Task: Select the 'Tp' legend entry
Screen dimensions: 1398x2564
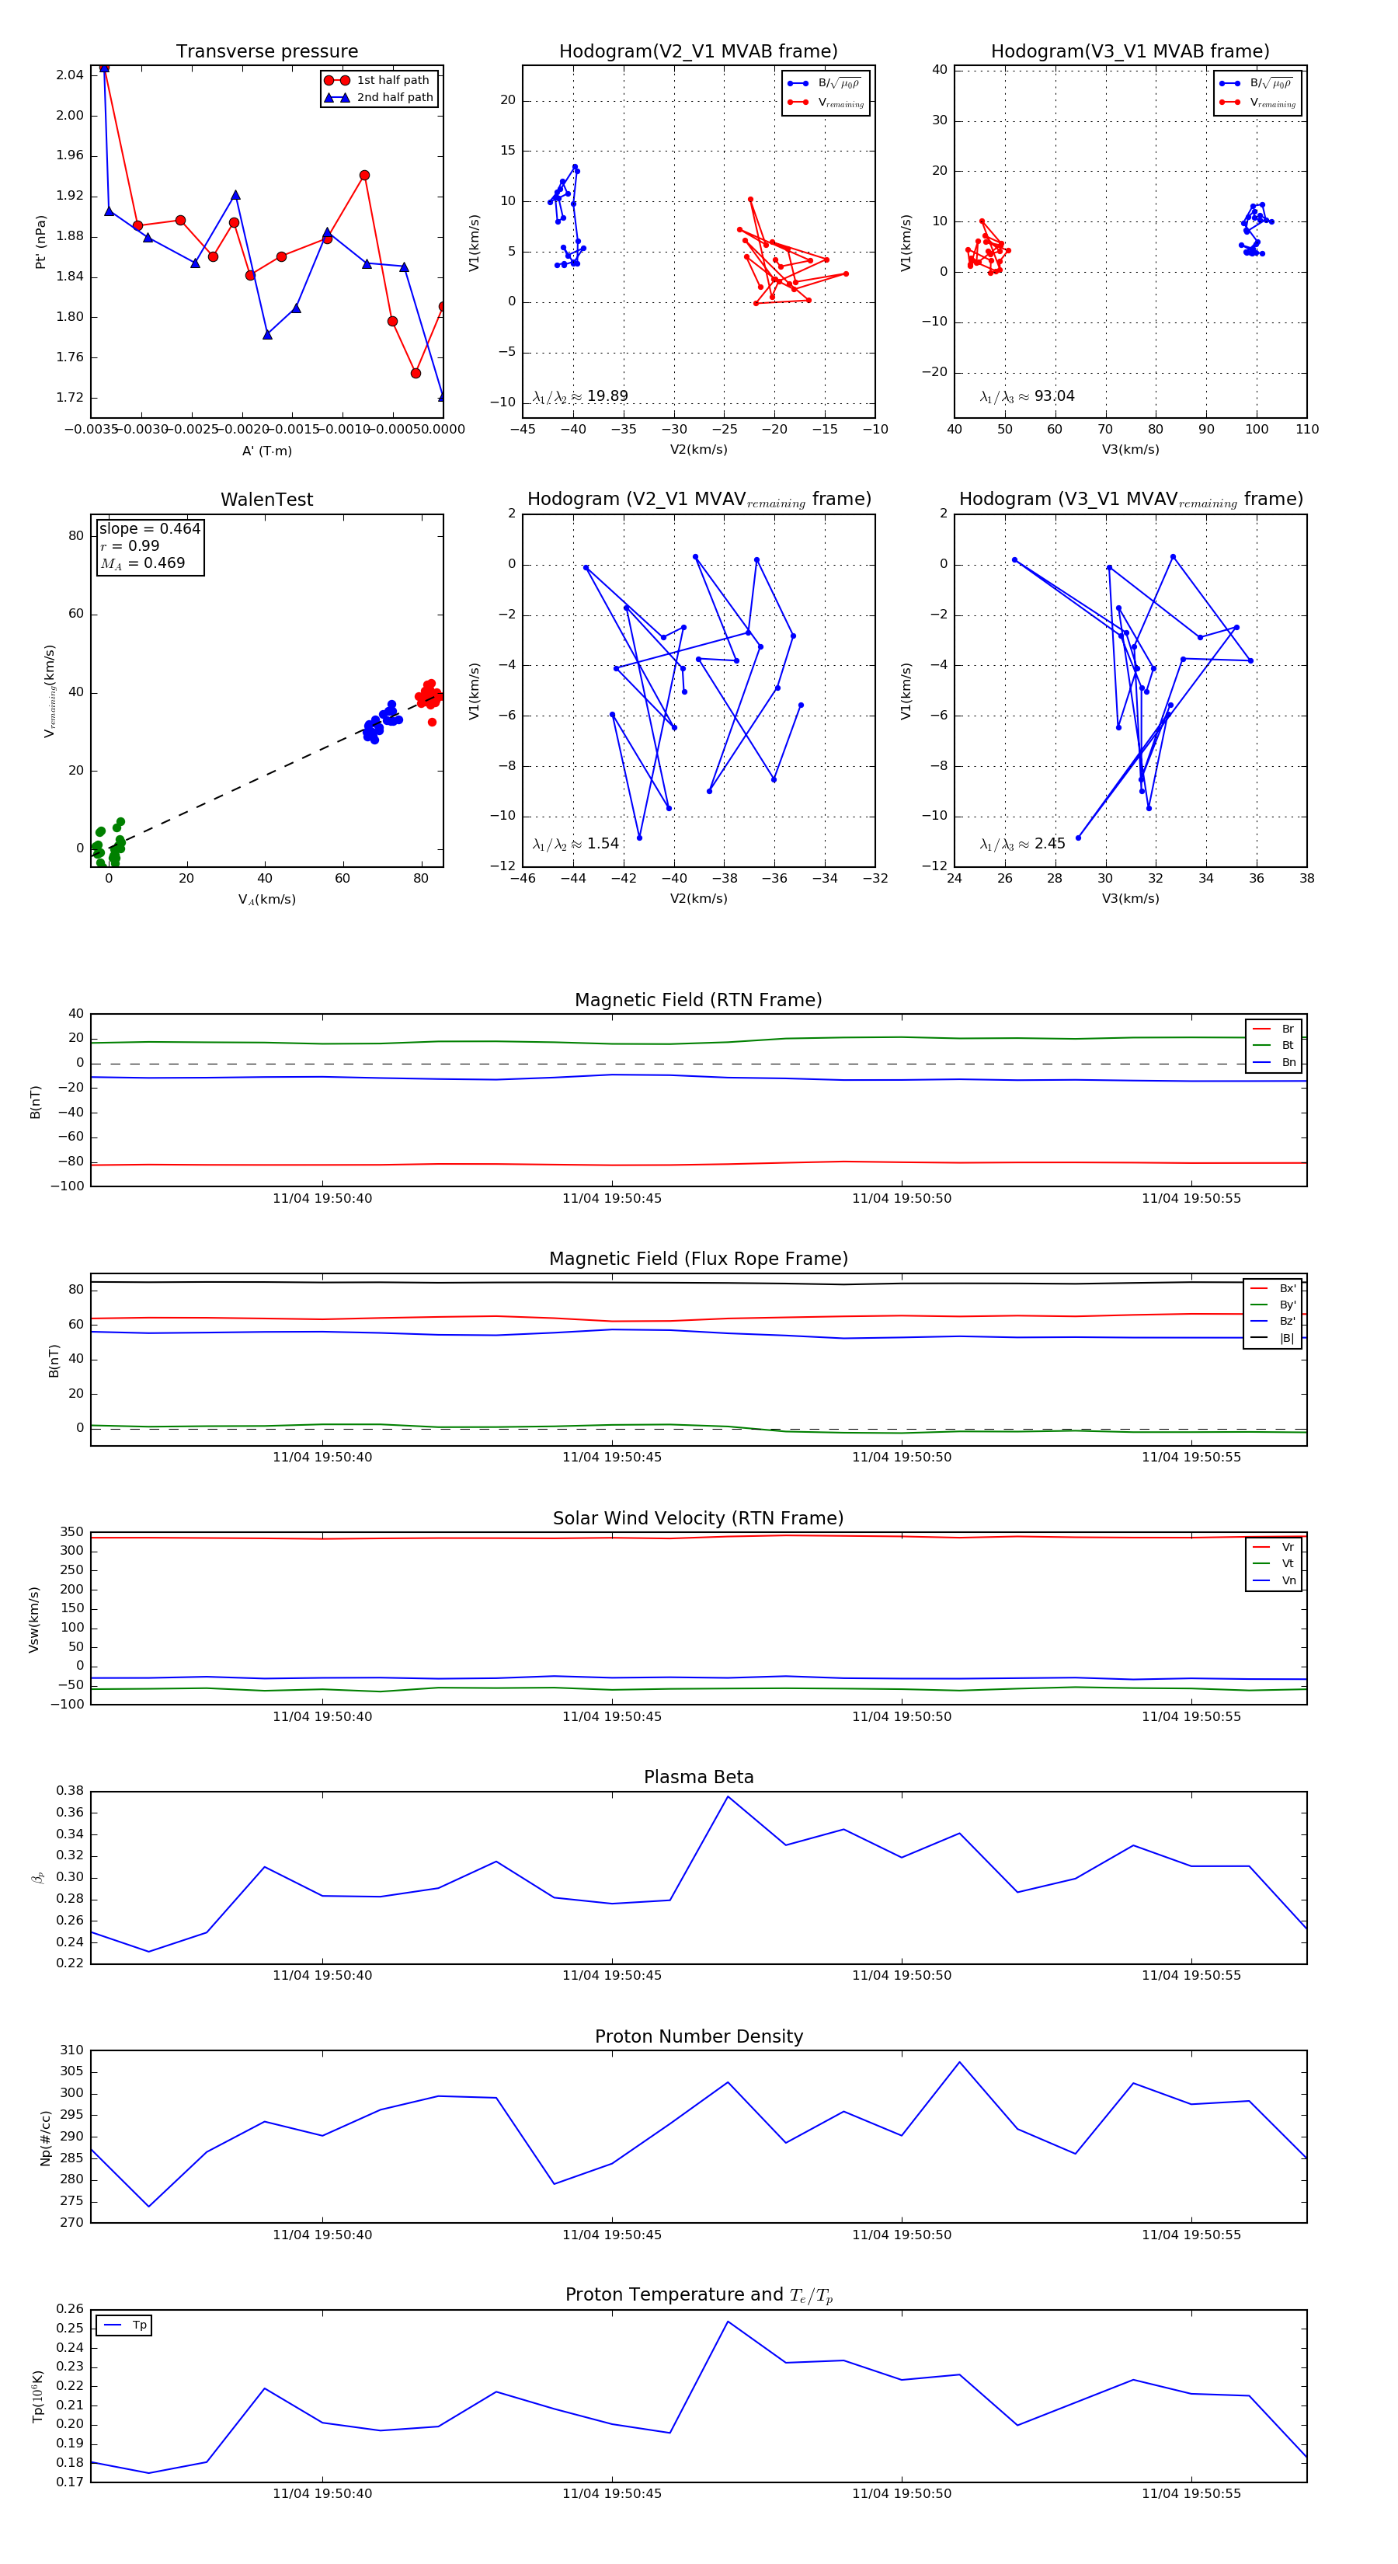Action: pyautogui.click(x=124, y=2325)
